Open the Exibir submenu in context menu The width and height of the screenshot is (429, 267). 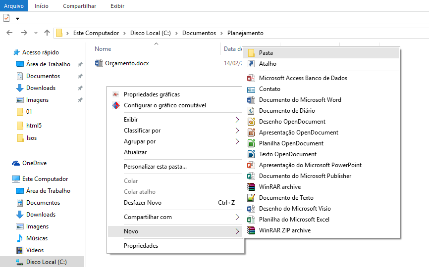[x=175, y=120]
